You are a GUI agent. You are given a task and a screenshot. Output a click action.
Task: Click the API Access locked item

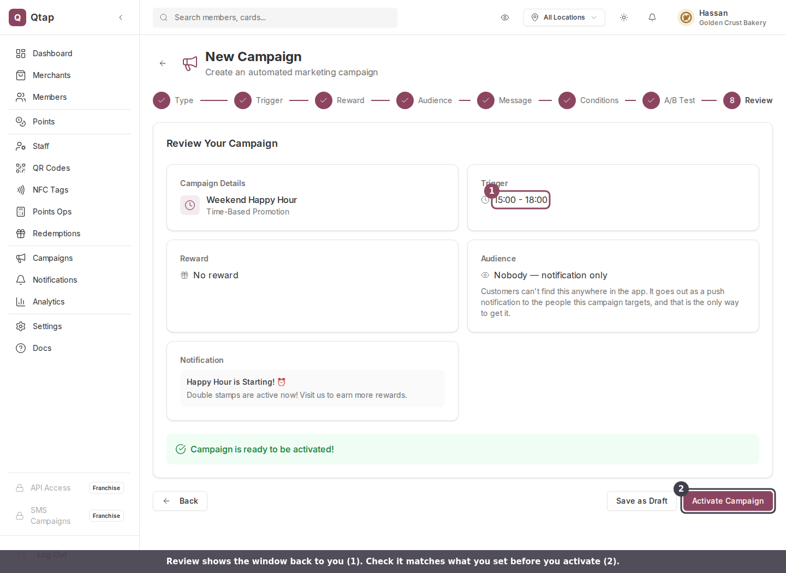(x=69, y=488)
